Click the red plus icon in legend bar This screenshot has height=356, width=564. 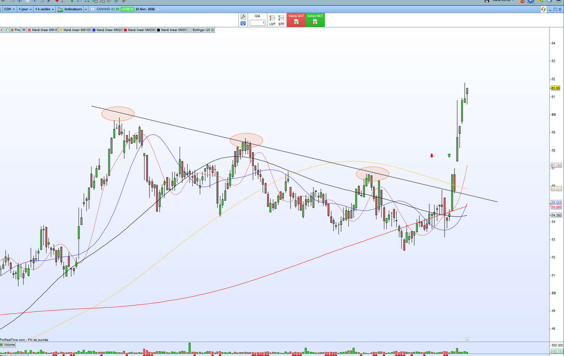click(2, 30)
